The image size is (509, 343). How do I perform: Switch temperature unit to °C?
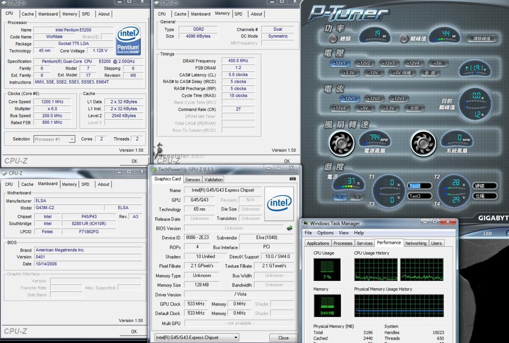click(340, 197)
